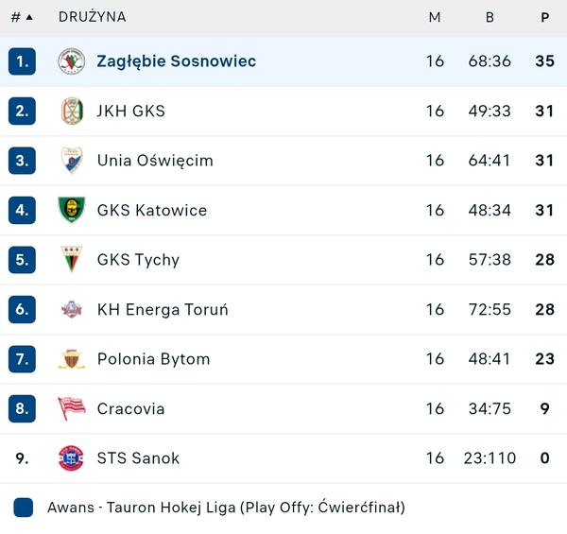This screenshot has width=567, height=534.
Task: Open Zagłębie Sosnowiec team logo
Action: [72, 61]
